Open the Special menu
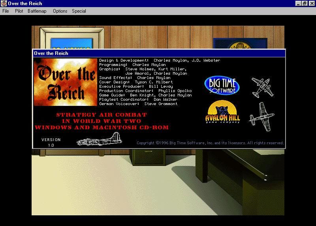 point(79,11)
